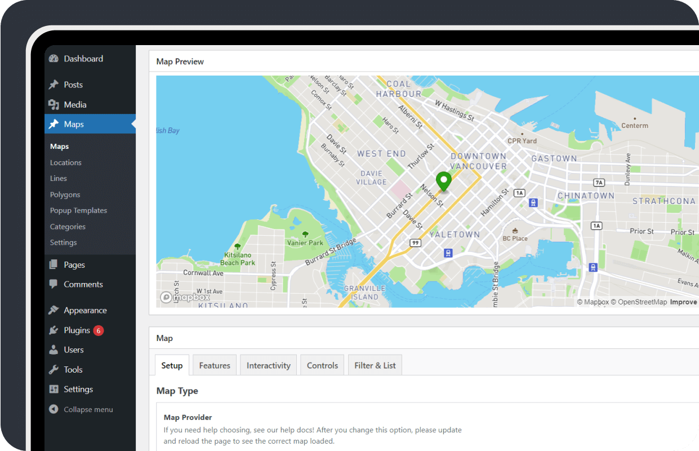699x451 pixels.
Task: Select the Appearance paintbrush icon
Action: click(x=54, y=310)
